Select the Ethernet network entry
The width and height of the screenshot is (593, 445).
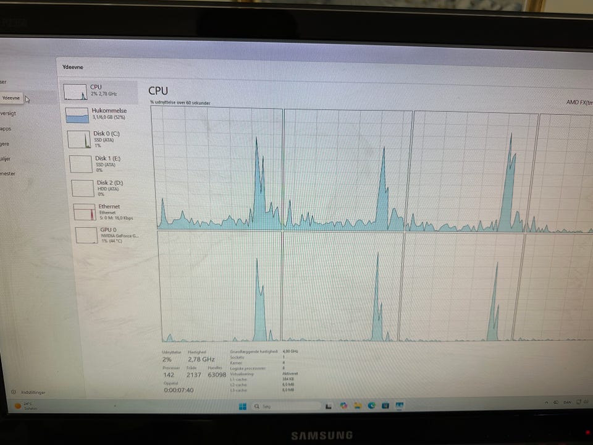tap(108, 211)
